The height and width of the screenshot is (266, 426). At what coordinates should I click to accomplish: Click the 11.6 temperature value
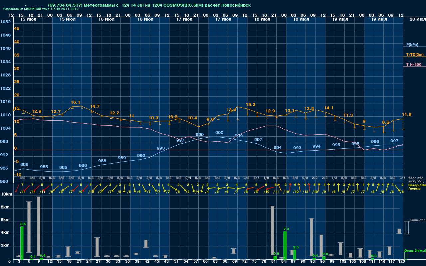coord(407,115)
